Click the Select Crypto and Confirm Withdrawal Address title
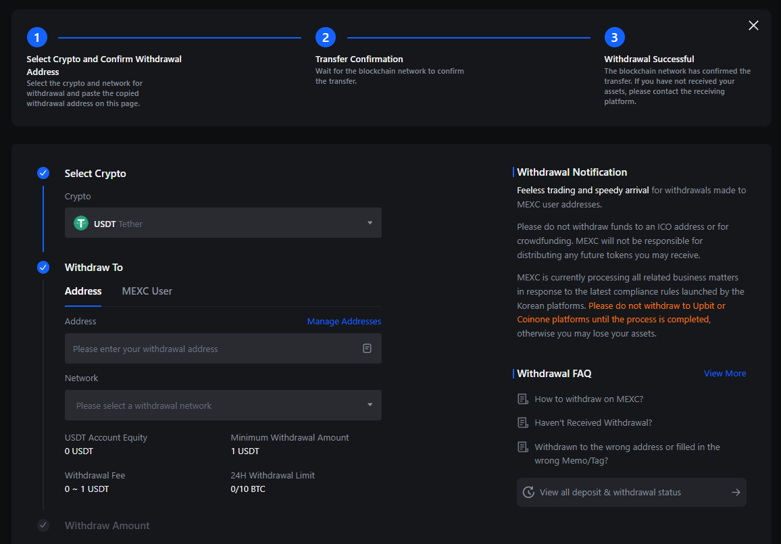Screen dimensions: 781x544 point(104,66)
